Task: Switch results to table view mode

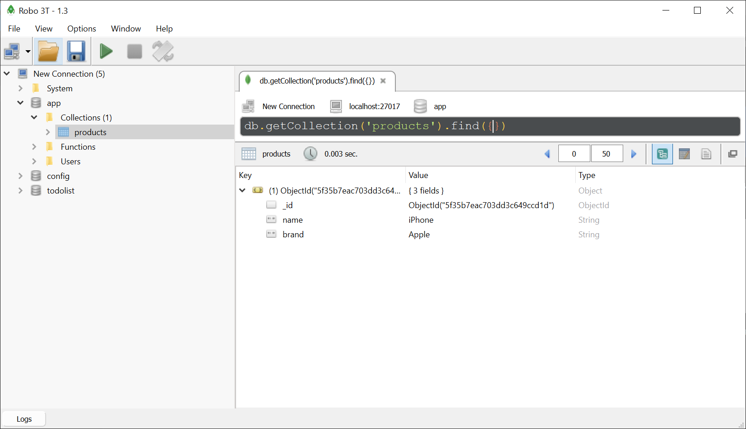Action: (x=684, y=154)
